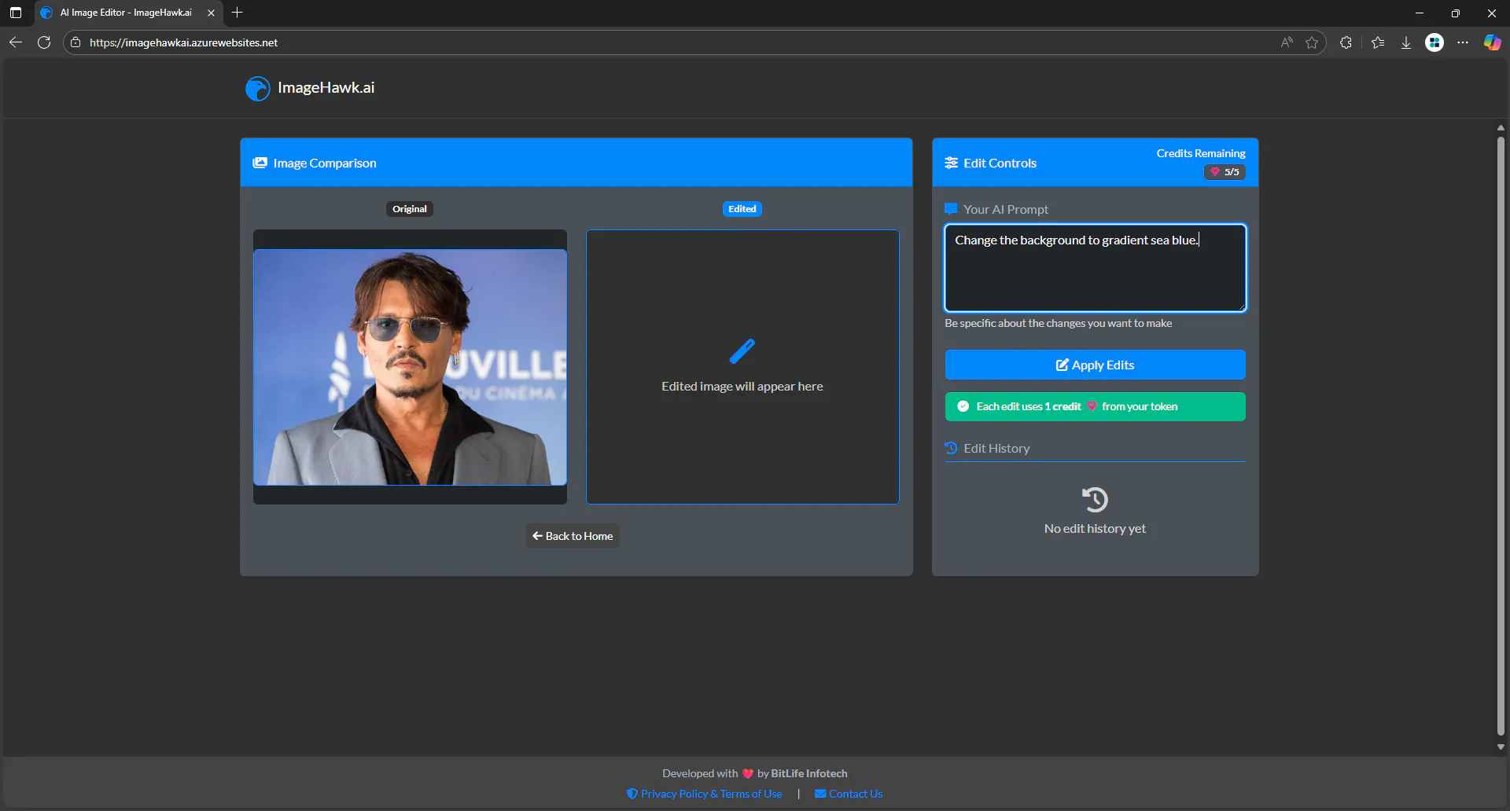The height and width of the screenshot is (811, 1510).
Task: Close the AI Image Editor tab
Action: pos(211,13)
